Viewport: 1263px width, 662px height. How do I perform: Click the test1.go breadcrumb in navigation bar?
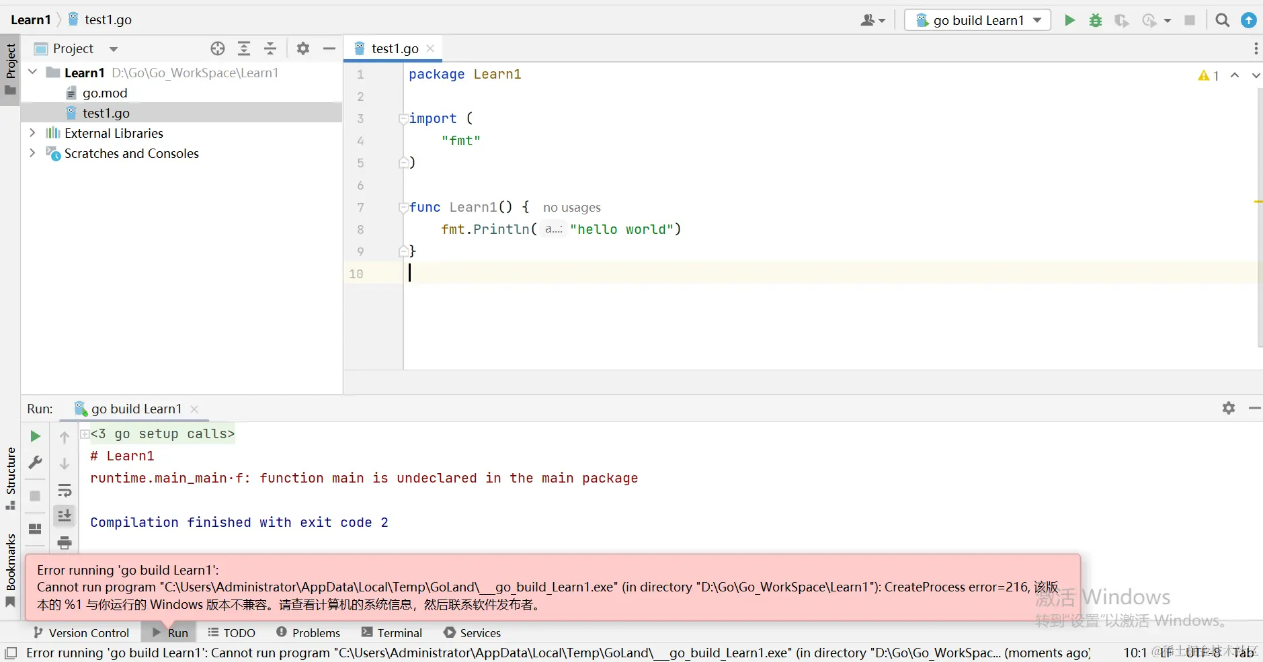[100, 19]
